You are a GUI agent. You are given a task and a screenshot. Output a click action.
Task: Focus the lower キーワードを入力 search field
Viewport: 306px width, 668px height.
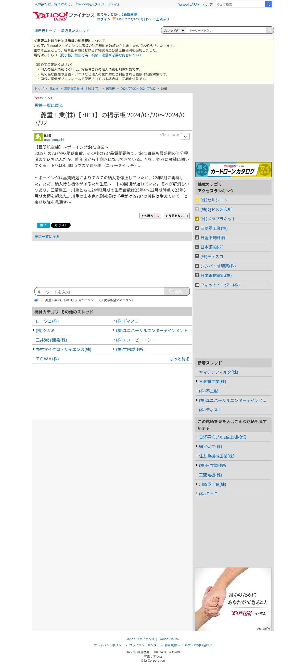(100, 292)
